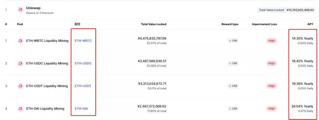Click the ETH-WBTC pool unicorn icon
This screenshot has width=319, height=120.
(x=21, y=41)
